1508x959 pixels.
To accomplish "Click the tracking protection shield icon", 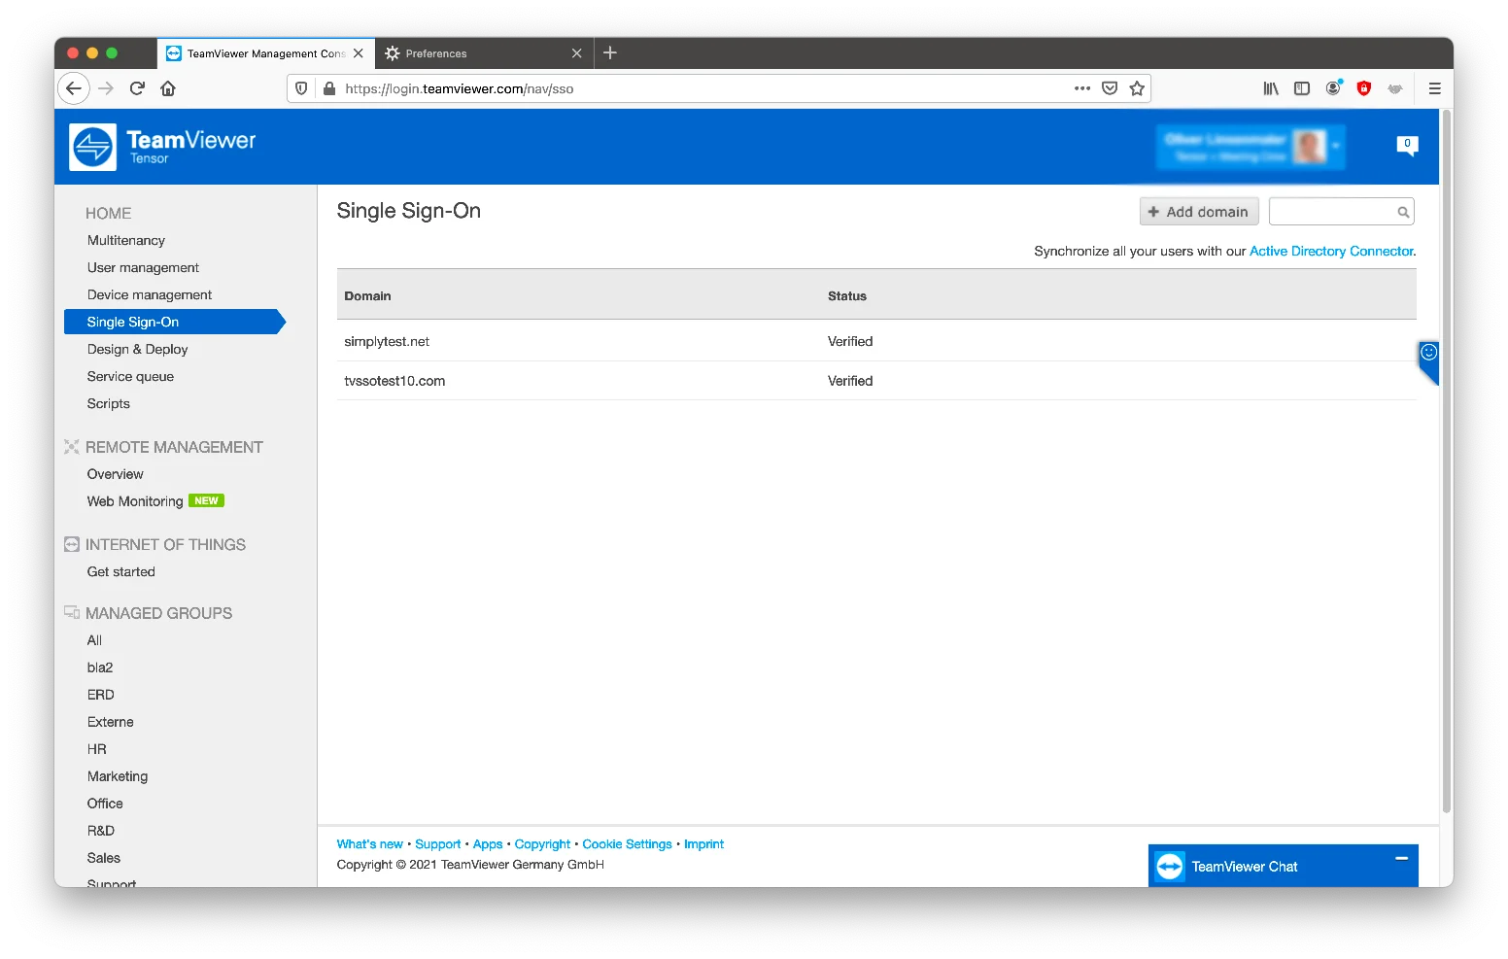I will click(x=301, y=88).
